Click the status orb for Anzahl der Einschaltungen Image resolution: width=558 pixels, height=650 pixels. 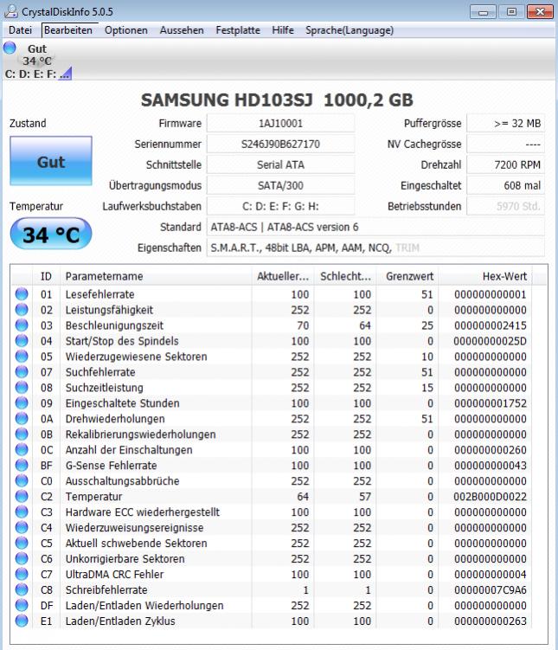click(22, 449)
